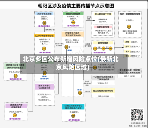Select the green header 绿化队关联疫情
This screenshot has width=148, height=128.
73,14
